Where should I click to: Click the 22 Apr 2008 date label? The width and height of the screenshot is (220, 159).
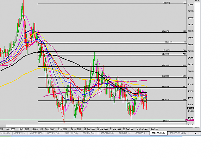click(128, 129)
